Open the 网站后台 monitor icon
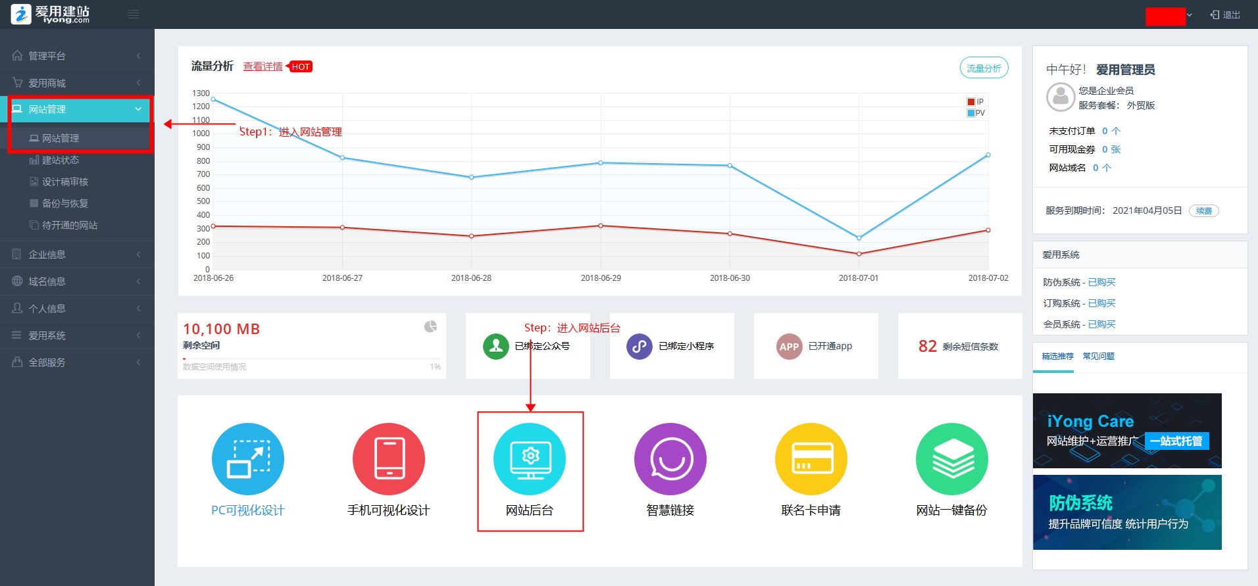 tap(530, 459)
